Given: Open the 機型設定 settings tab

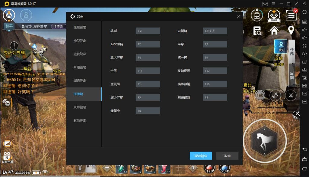Looking at the screenshot, I should (80, 41).
